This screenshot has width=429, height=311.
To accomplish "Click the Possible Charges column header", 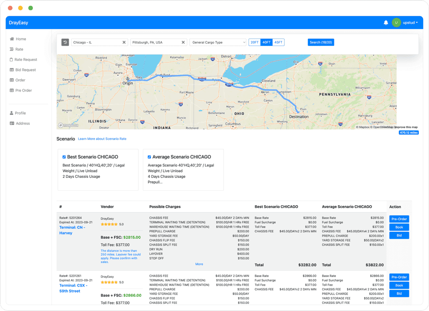I will click(165, 207).
